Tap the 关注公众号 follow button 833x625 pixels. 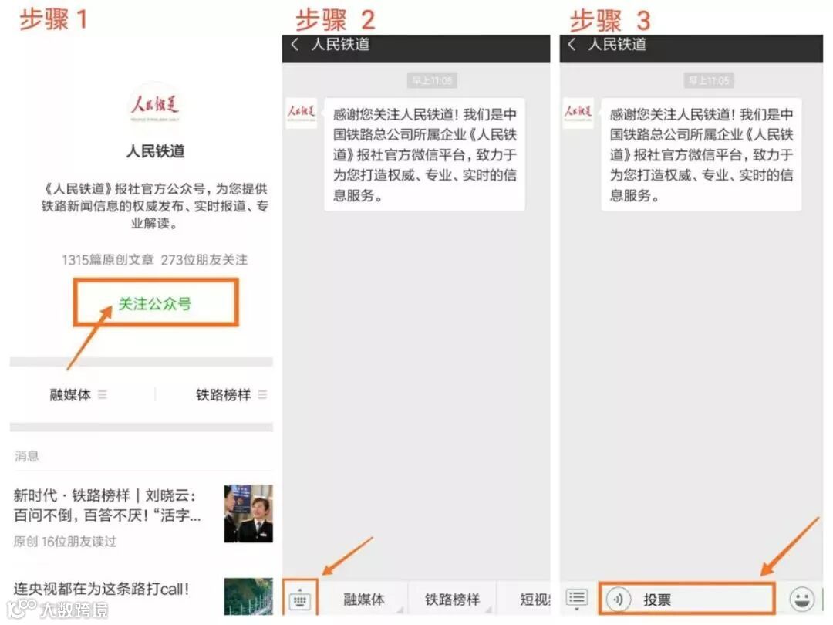coord(156,303)
